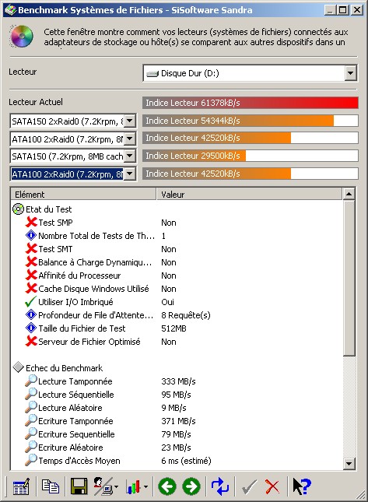Click the Echec du Benchmark diamond icon
The width and height of the screenshot is (368, 502).
18,367
